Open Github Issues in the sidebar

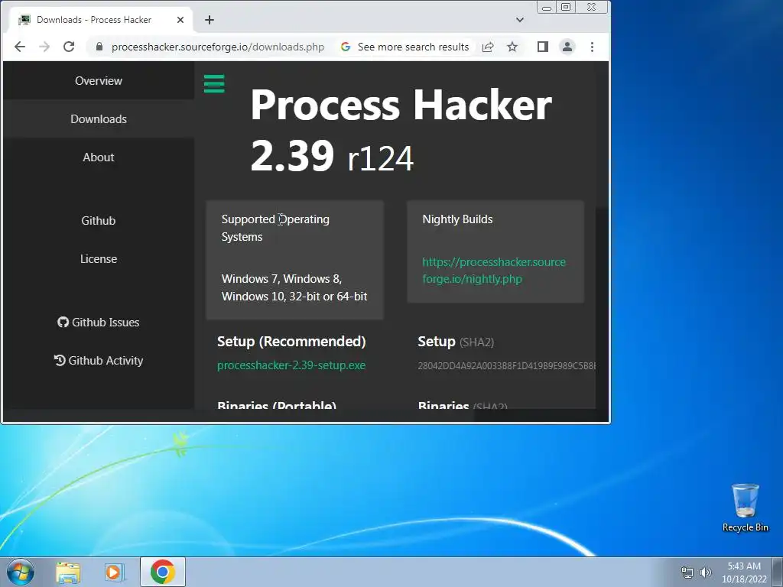(99, 323)
